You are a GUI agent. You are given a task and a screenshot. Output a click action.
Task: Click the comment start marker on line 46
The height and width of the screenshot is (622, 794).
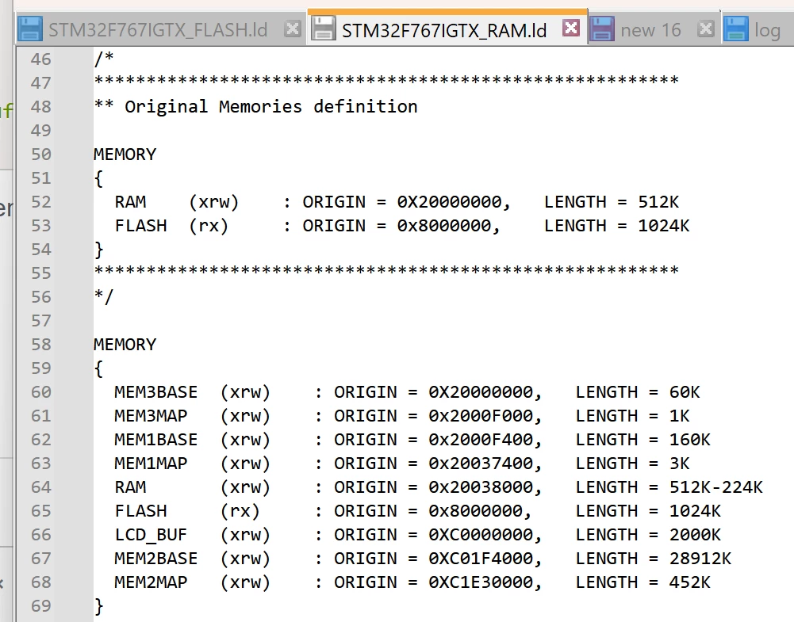(104, 59)
